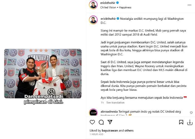Viewport: 195px width, 139px height.
Task: Open the abroadnesia commenter avatar
Action: click(x=93, y=112)
